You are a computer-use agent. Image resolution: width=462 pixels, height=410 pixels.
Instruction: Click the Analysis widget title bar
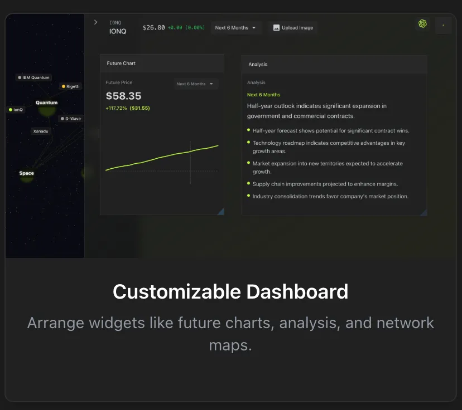tap(334, 65)
